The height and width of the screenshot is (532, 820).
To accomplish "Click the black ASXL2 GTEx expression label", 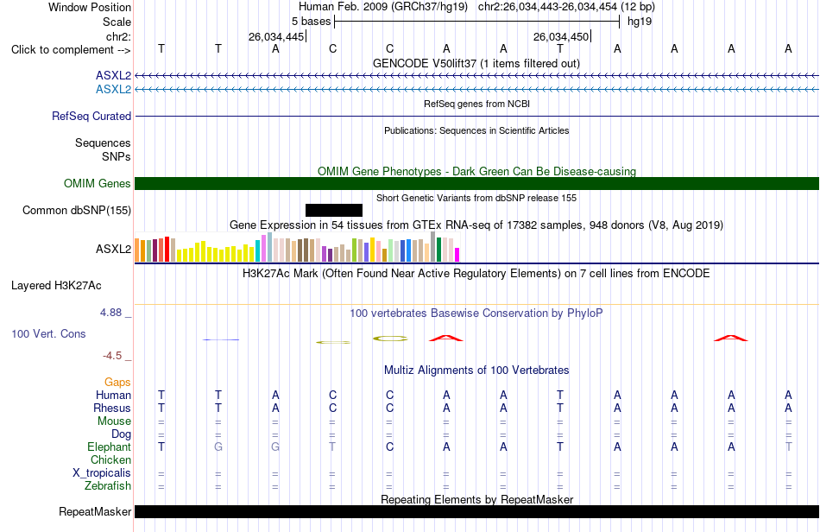I will pos(113,249).
